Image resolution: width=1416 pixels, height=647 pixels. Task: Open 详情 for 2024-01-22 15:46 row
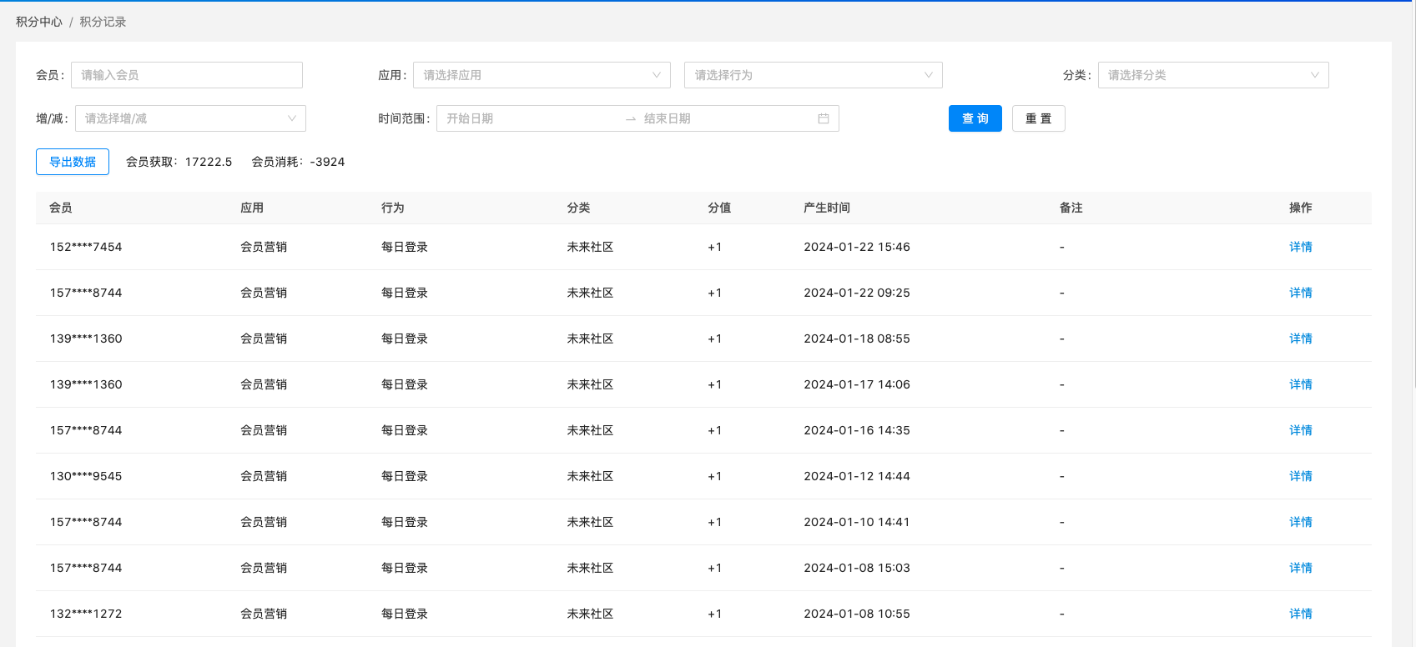1300,247
